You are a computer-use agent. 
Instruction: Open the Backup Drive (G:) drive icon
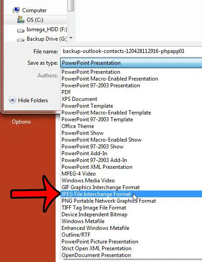point(21,40)
